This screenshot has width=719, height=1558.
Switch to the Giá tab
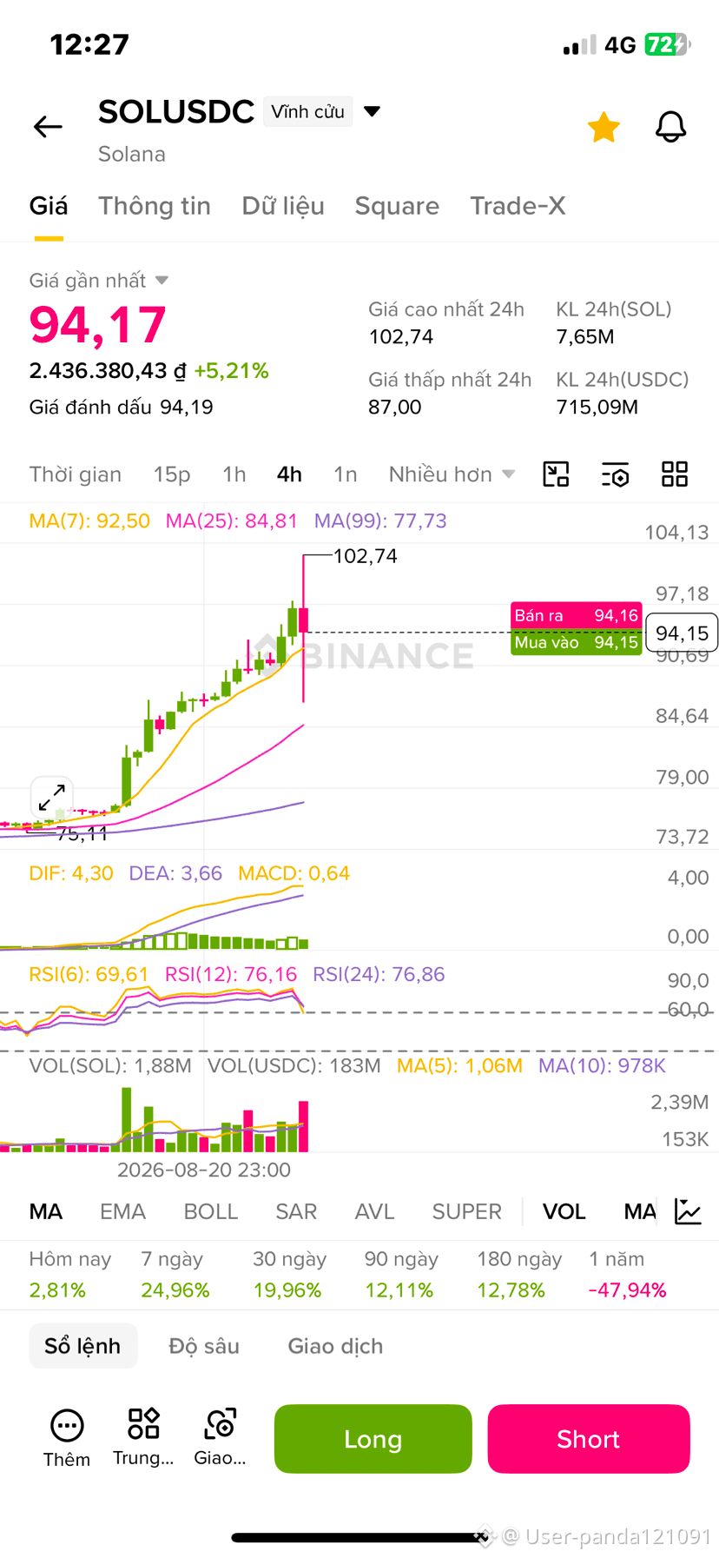[x=49, y=206]
